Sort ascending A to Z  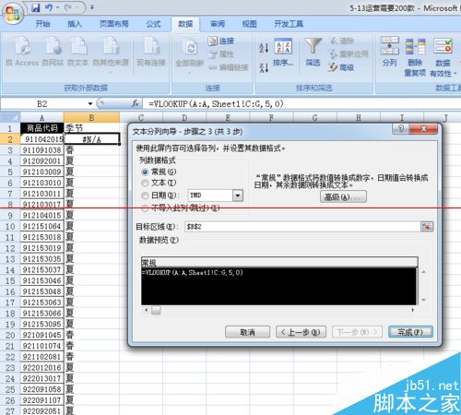pos(264,48)
